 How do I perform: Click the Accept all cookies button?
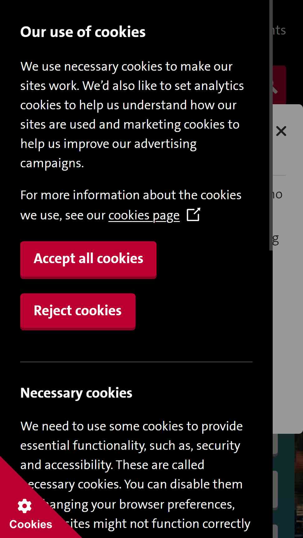(x=88, y=260)
